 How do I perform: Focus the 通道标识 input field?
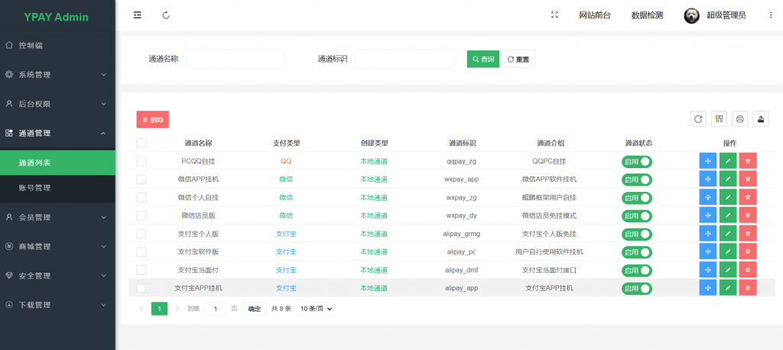point(404,59)
